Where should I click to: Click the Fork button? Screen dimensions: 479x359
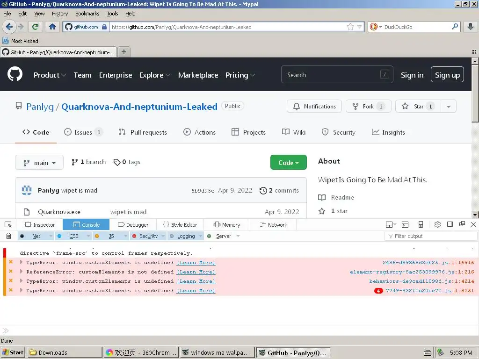[x=369, y=107]
